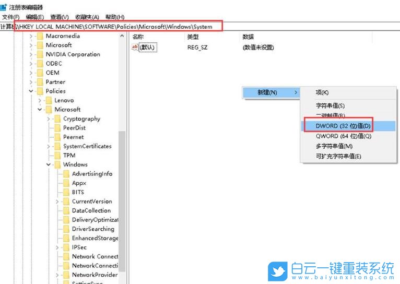Expand the SystemCertificates key
Viewport: 400px width, 284px height.
coord(49,146)
